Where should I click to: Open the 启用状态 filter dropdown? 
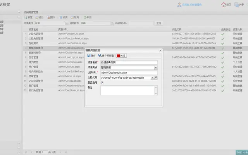(112, 23)
